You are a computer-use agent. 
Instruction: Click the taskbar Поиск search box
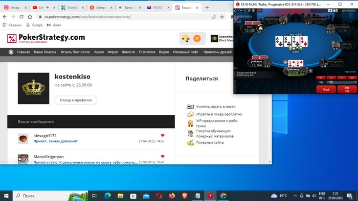click(x=50, y=196)
